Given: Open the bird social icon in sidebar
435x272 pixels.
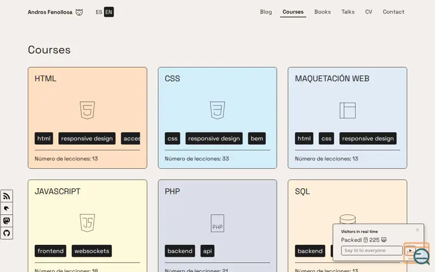Looking at the screenshot, I should click(7, 208).
